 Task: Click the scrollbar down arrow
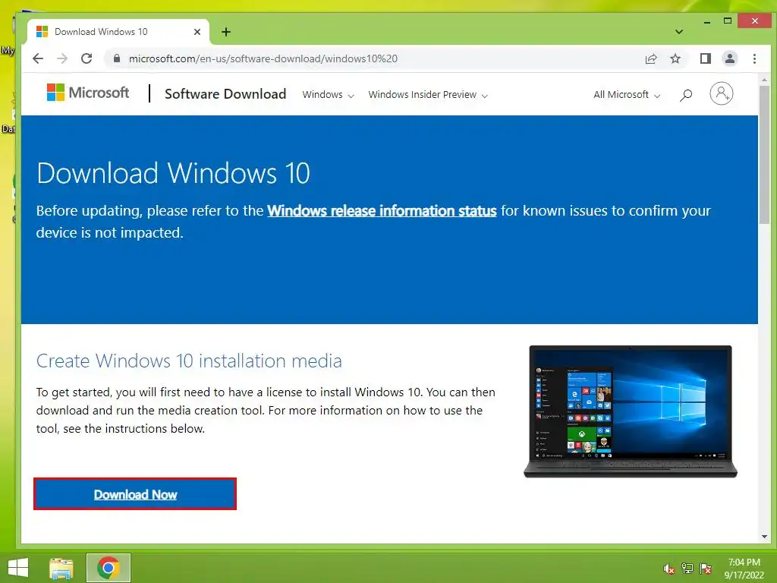[x=764, y=537]
